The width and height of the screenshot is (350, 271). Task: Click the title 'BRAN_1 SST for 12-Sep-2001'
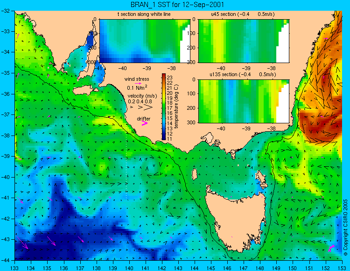(x=177, y=5)
